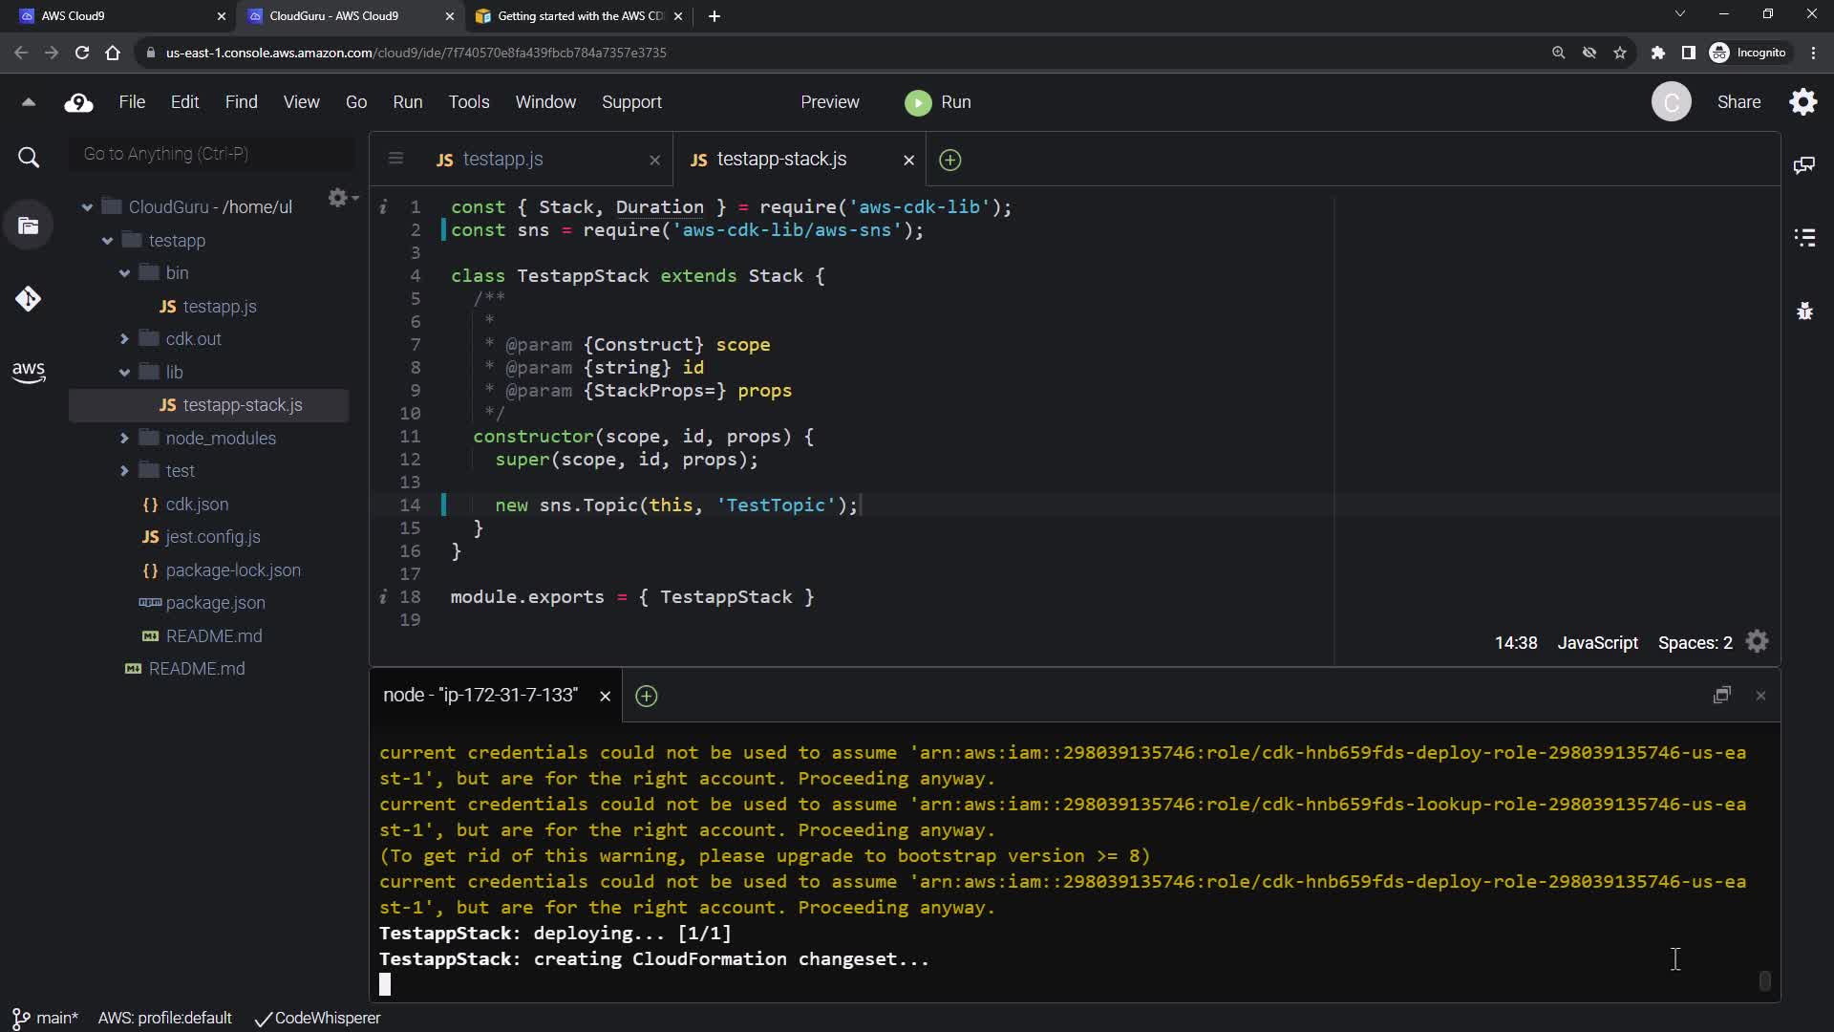Switch to the testapp.js editor tab
1834x1032 pixels.
pyautogui.click(x=502, y=160)
